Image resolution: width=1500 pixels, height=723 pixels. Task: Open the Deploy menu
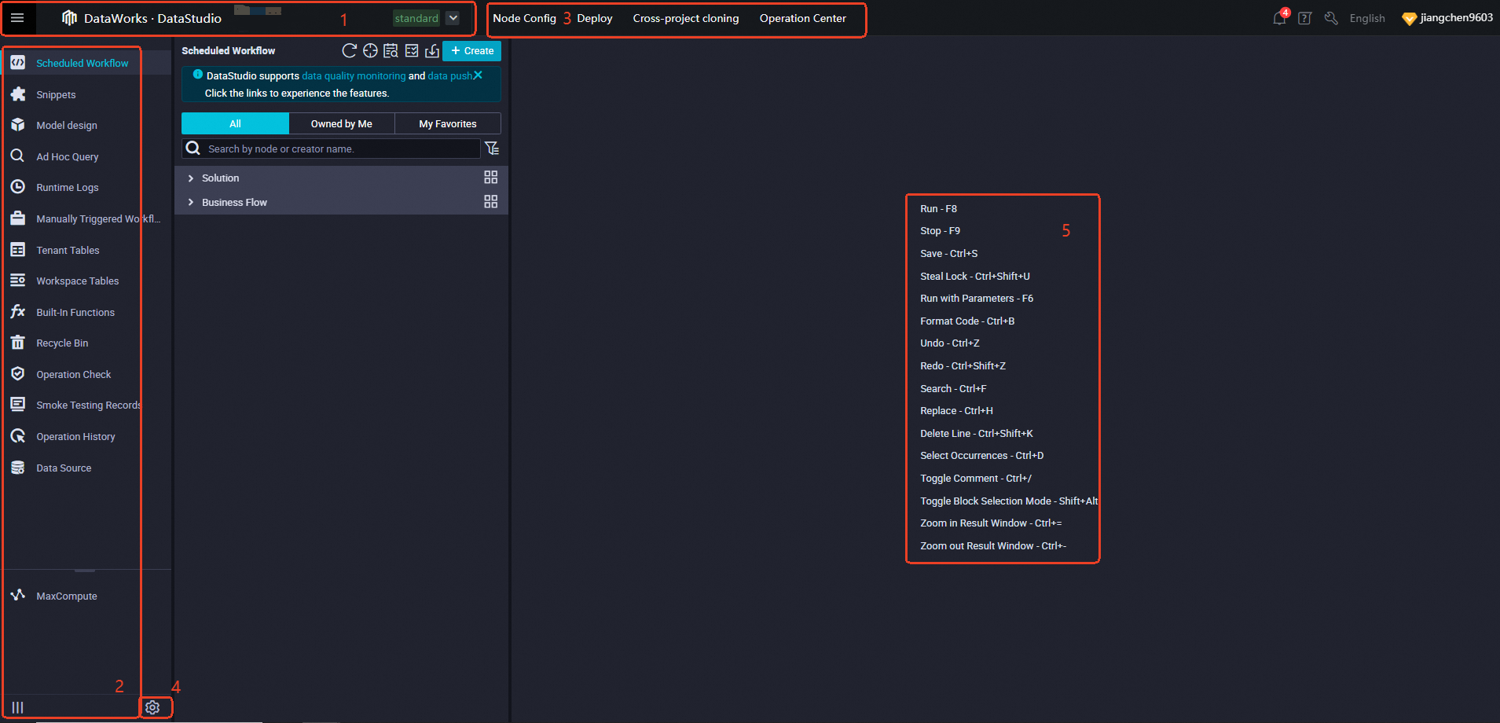click(594, 18)
